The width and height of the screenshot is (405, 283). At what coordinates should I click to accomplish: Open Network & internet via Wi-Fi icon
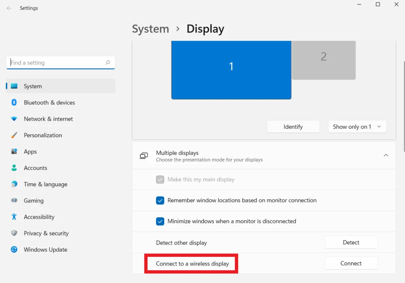pyautogui.click(x=14, y=119)
